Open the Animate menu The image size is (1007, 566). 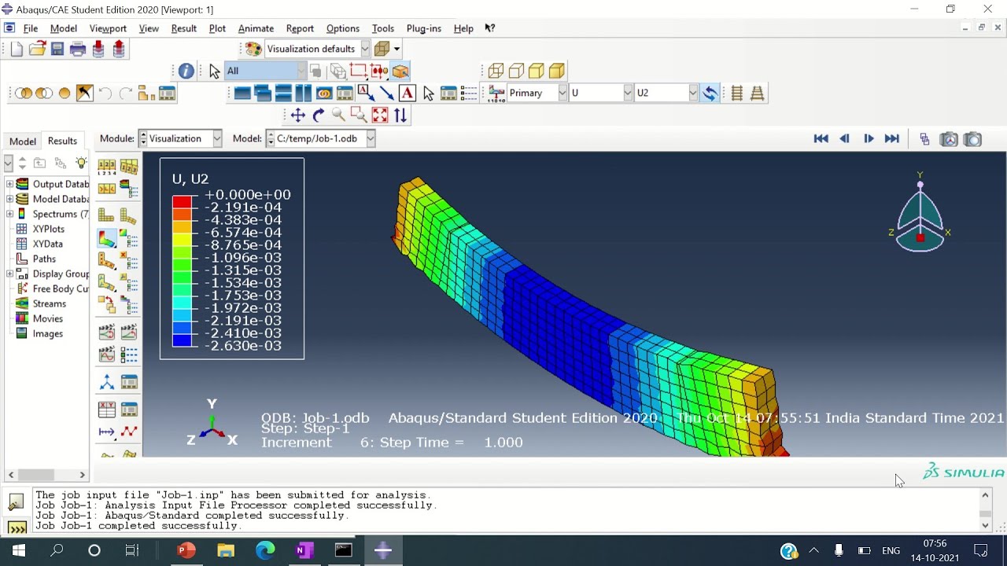pyautogui.click(x=256, y=28)
